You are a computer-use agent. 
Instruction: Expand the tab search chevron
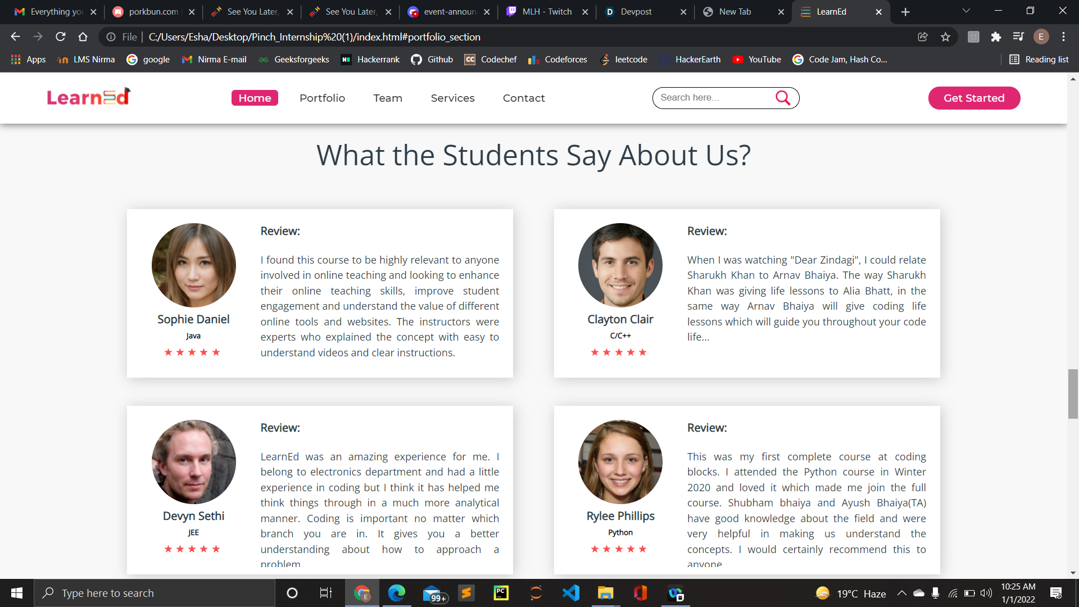tap(966, 11)
